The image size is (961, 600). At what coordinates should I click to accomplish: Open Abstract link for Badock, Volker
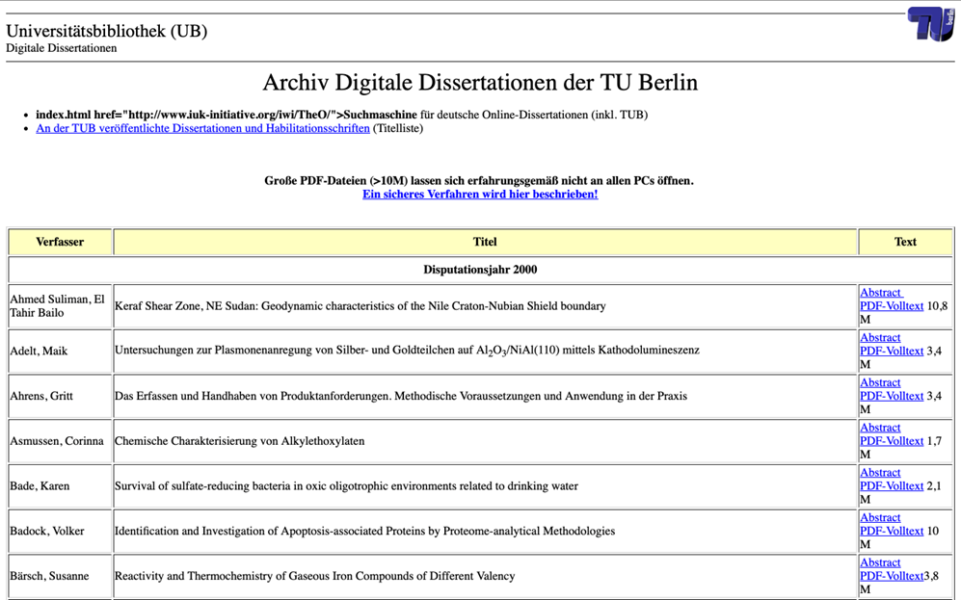click(880, 517)
